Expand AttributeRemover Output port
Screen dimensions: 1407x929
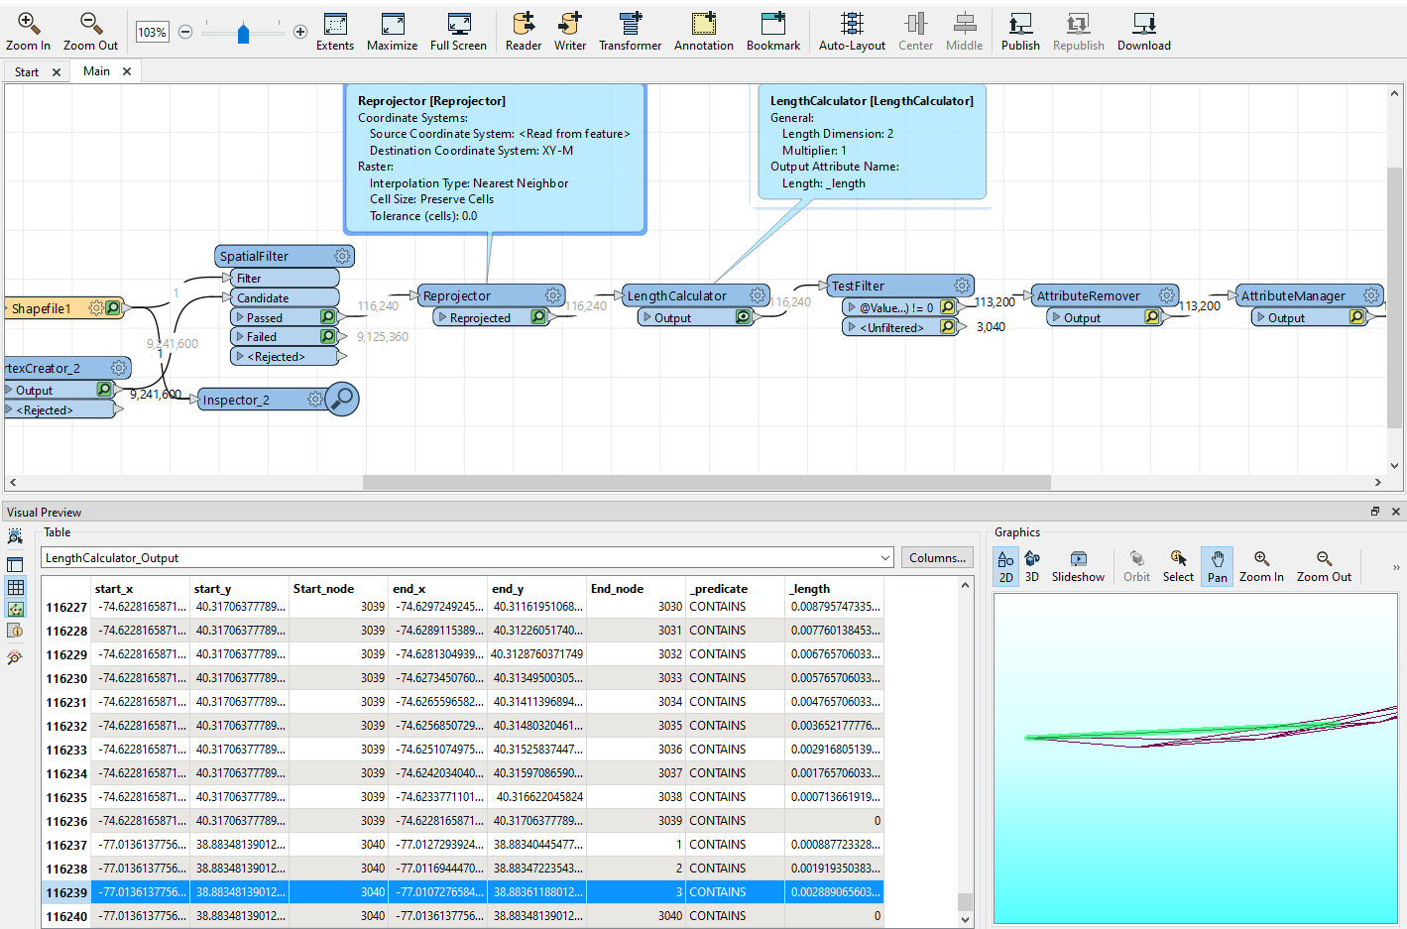pyautogui.click(x=1056, y=317)
